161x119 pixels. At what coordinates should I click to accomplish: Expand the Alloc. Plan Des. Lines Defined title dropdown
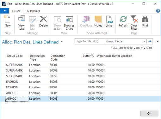pyautogui.click(x=62, y=42)
